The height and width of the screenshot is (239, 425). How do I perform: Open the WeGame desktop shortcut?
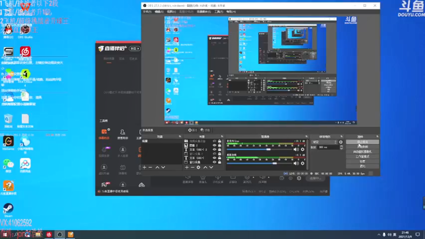coord(8,143)
